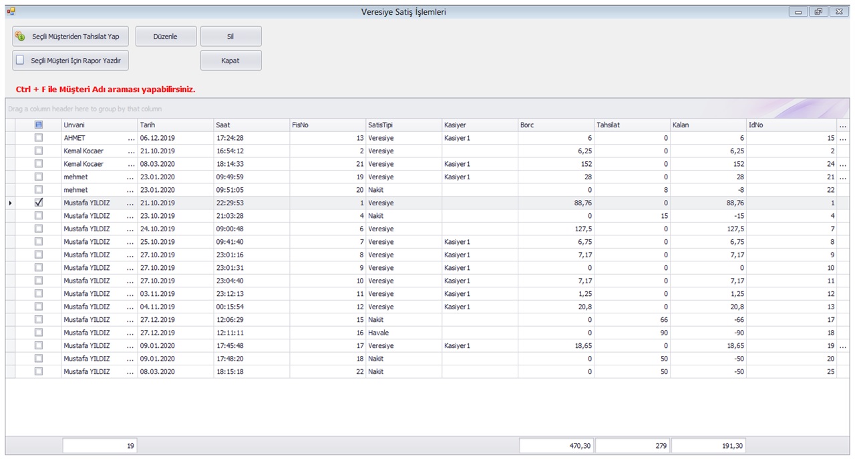
Task: Check the box for the AHMET row
Action: [x=39, y=138]
